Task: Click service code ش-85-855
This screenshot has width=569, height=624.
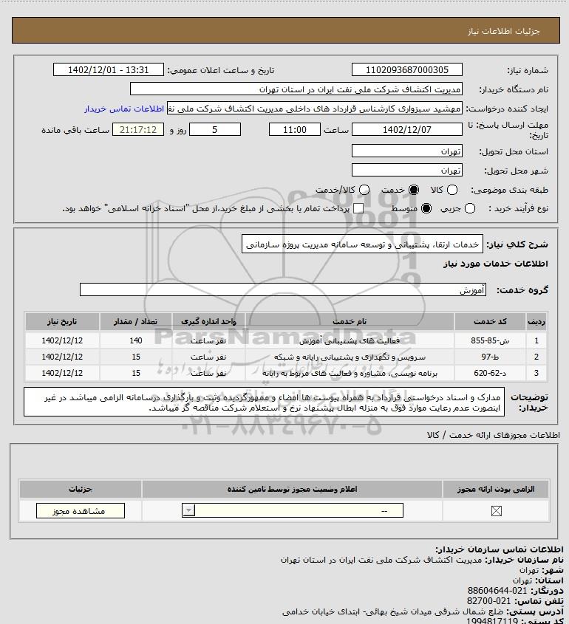Action: pos(490,340)
